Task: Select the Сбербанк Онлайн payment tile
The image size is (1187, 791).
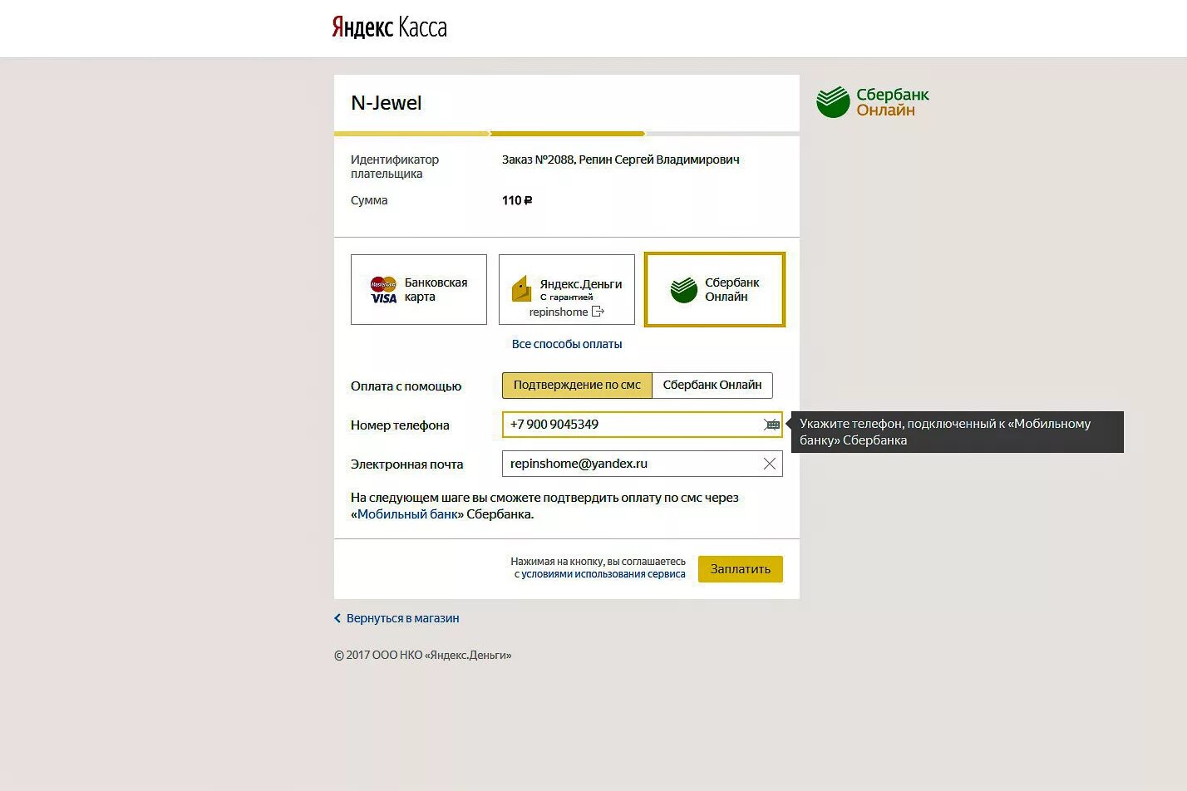Action: 715,289
